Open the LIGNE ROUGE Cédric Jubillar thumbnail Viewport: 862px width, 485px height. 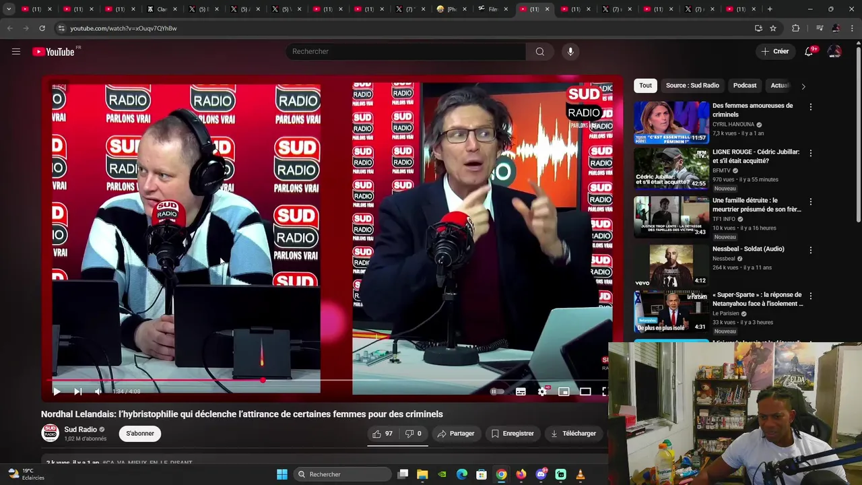[x=671, y=168]
